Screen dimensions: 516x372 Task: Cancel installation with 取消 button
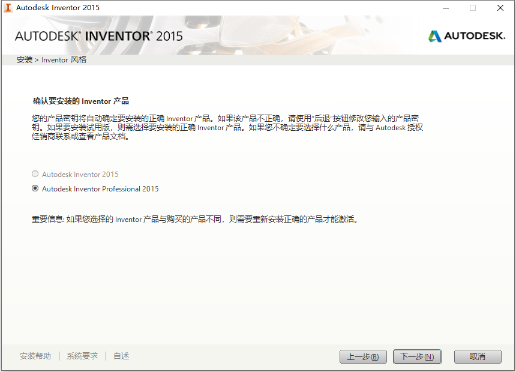478,356
